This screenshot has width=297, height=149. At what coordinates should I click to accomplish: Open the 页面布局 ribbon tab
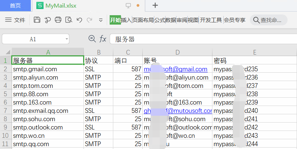coord(143,20)
